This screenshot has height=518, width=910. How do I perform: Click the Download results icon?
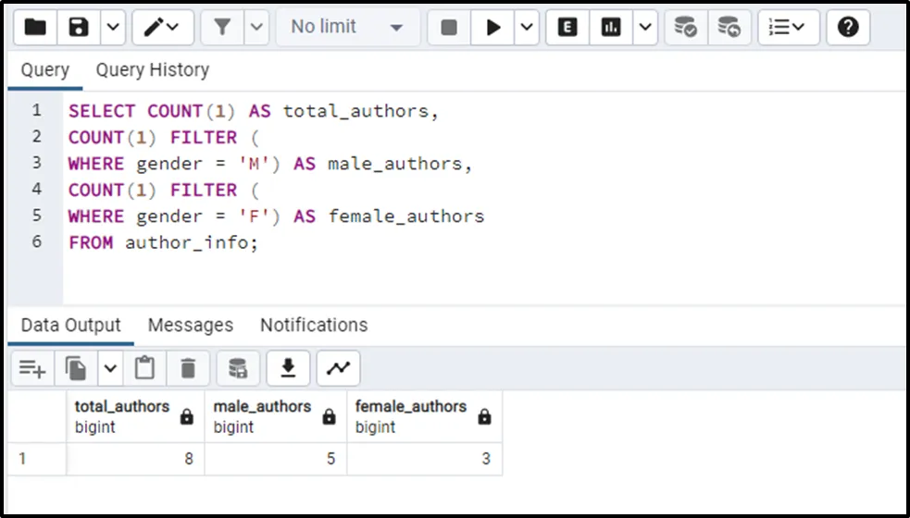[x=288, y=369]
